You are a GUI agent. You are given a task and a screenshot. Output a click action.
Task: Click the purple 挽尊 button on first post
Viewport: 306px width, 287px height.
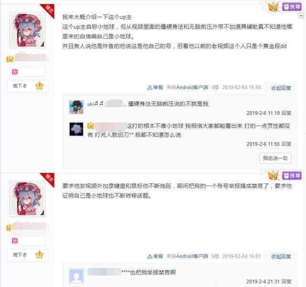tap(292, 7)
